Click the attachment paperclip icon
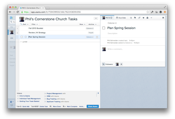Image resolution: width=175 pixels, height=119 pixels. click(x=139, y=18)
